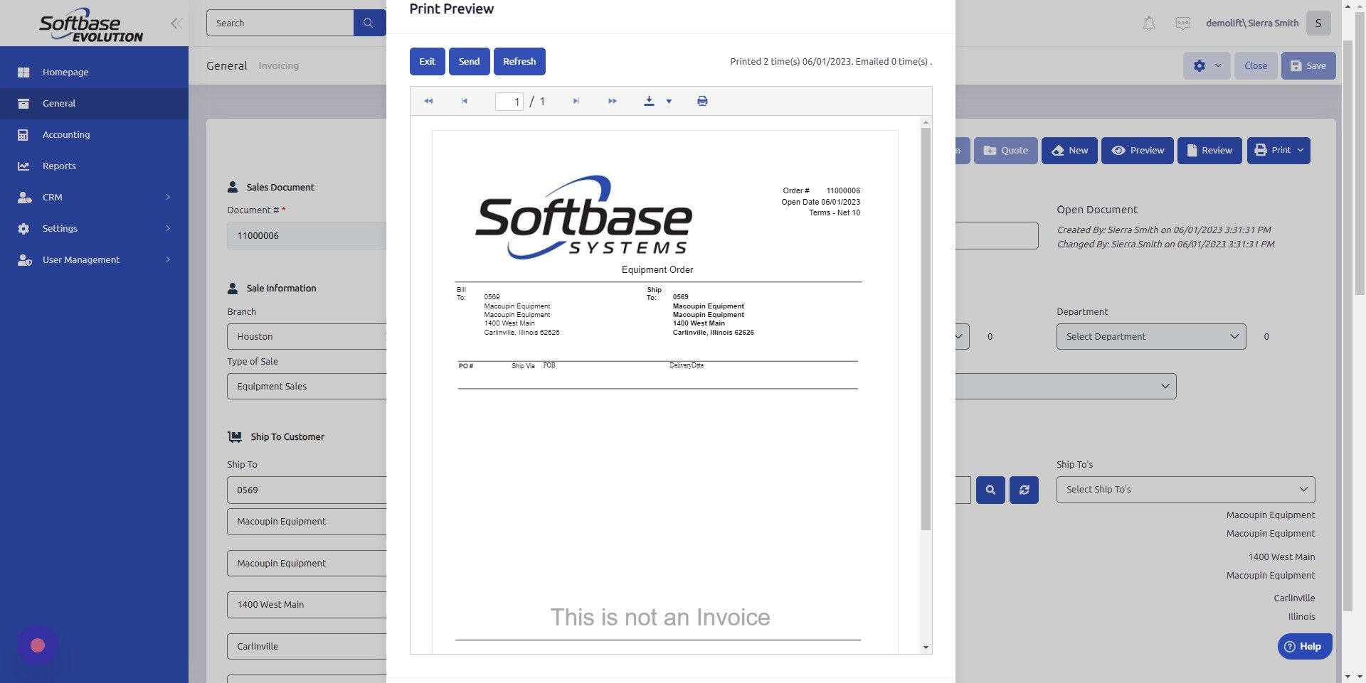Collapse the sidebar with double-chevron icon
The image size is (1366, 683).
(x=176, y=23)
